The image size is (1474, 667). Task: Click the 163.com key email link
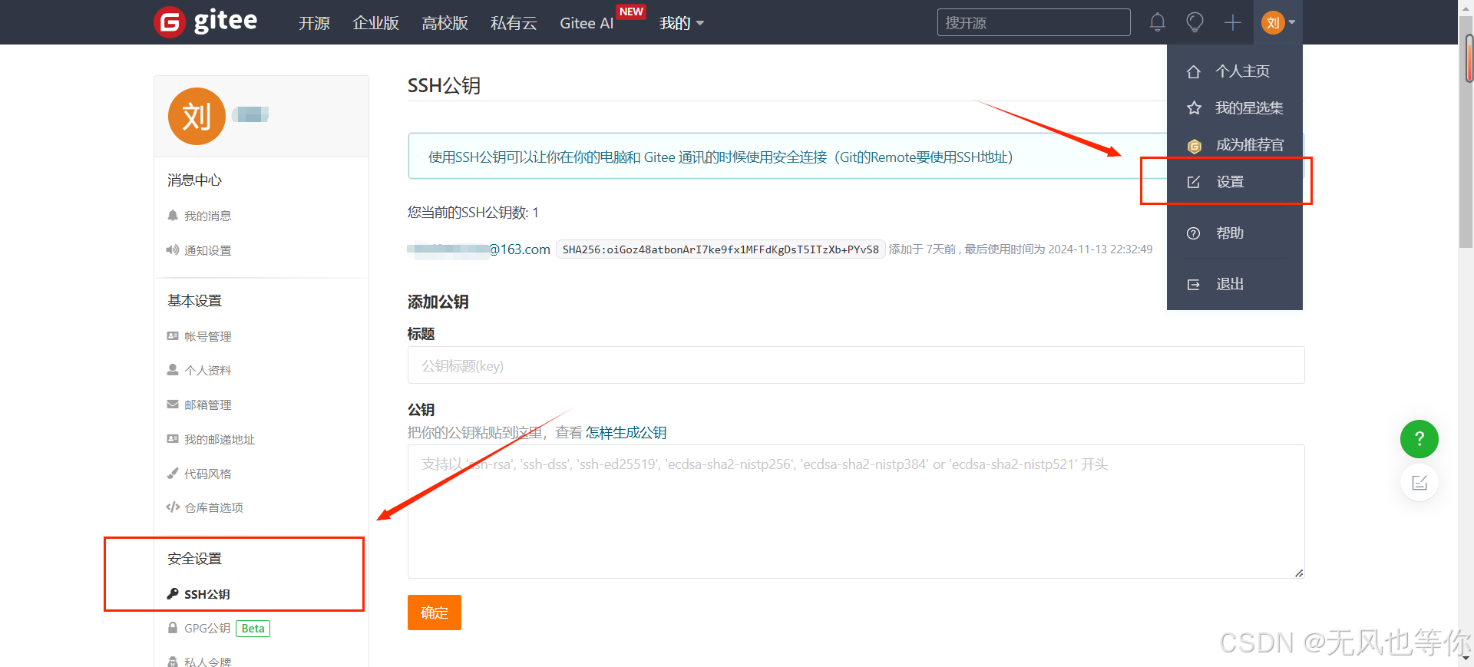pyautogui.click(x=478, y=249)
